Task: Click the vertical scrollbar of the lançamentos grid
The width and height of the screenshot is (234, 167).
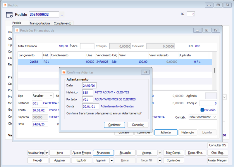Action: pos(214,71)
